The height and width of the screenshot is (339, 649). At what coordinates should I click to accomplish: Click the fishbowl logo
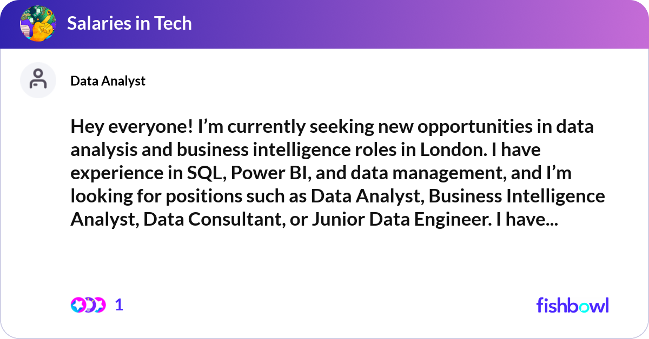(x=572, y=305)
